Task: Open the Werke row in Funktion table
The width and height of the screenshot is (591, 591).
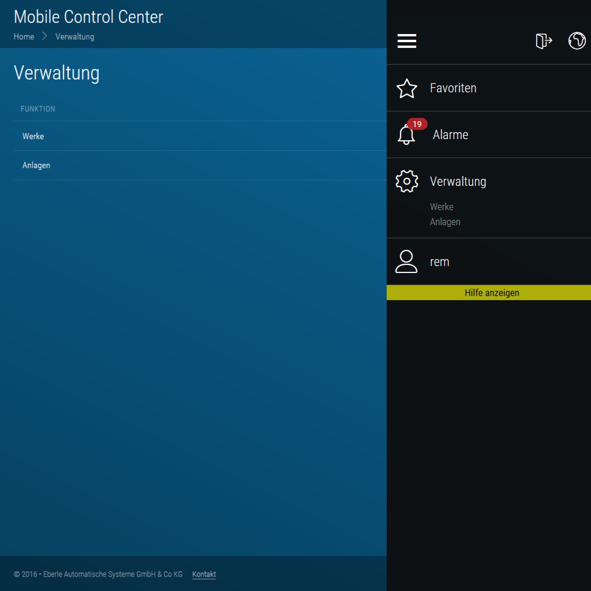Action: pos(200,136)
